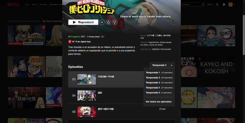Click the gift box icon in header
Screen dimensions: 245x123
pos(217,4)
